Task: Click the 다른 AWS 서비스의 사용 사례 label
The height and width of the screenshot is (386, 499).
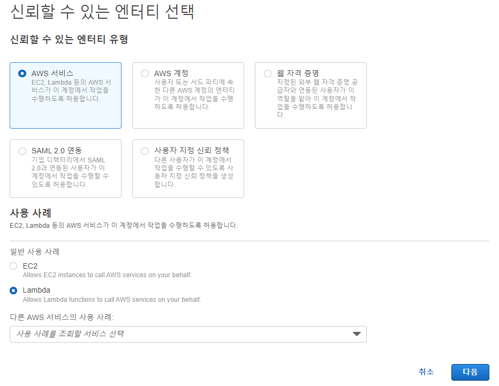Action: (x=62, y=317)
